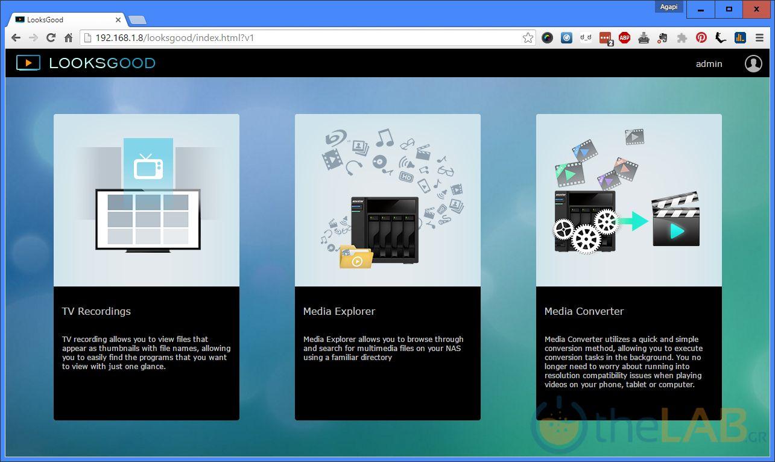This screenshot has width=775, height=462.
Task: Click the Media Explorer title
Action: pos(339,311)
